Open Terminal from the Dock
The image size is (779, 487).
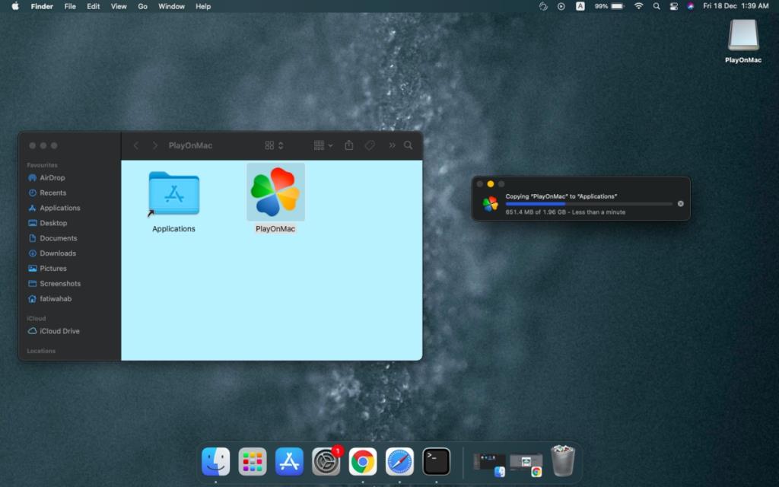click(x=435, y=460)
